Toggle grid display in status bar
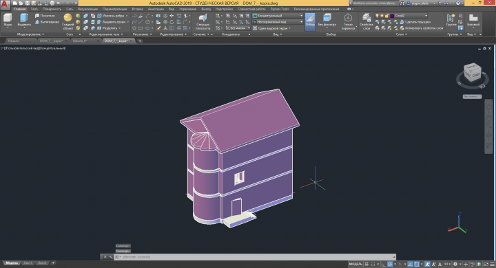The image size is (496, 268). pyautogui.click(x=366, y=264)
